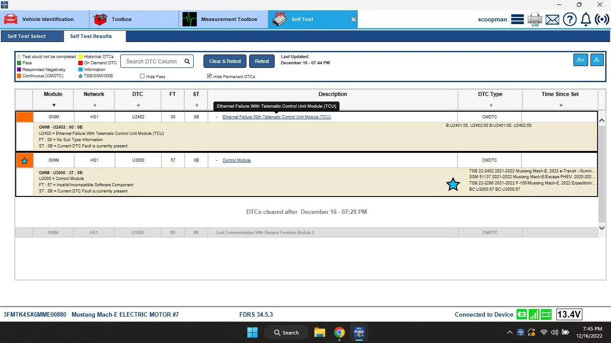Switch to the Measurement Toolbox tab
The height and width of the screenshot is (343, 611).
click(224, 19)
